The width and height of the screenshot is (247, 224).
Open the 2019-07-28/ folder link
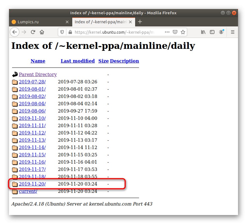32,82
